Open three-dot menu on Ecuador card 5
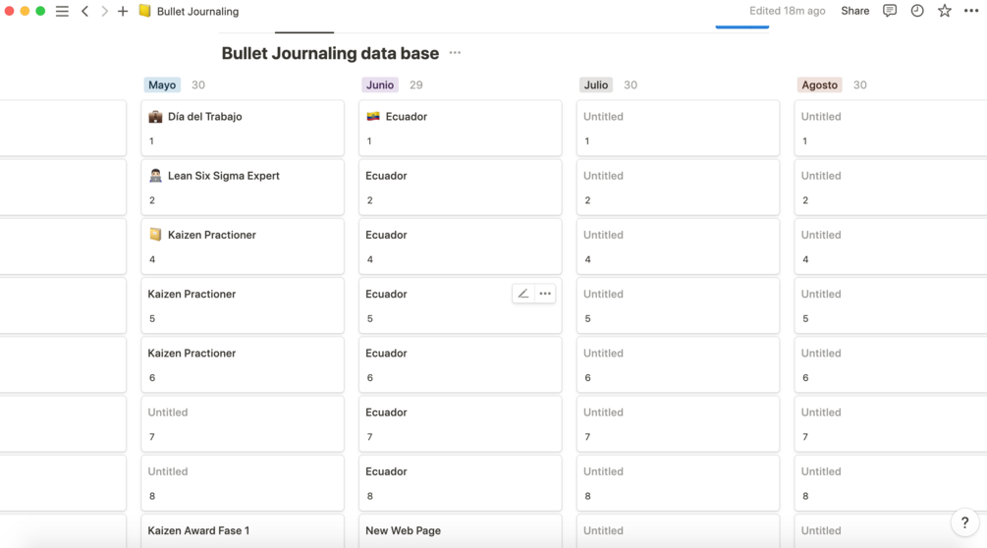Viewport: 987px width, 548px height. pyautogui.click(x=545, y=294)
